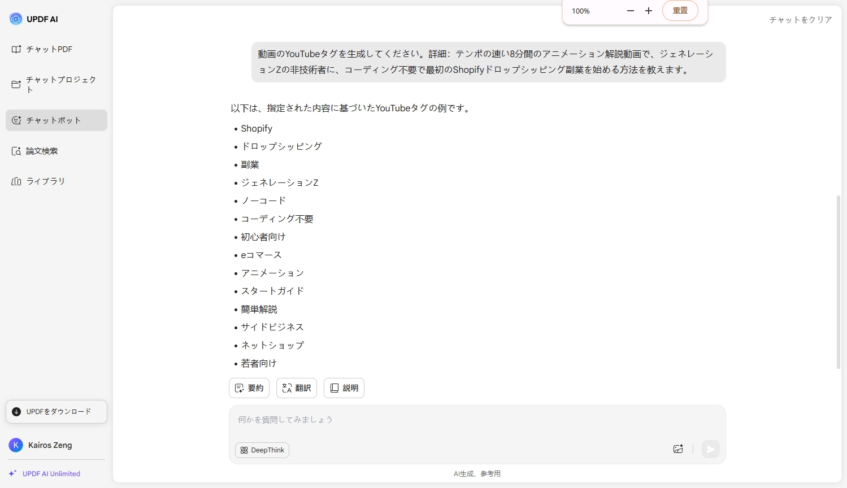Click the chat vertical scrollbar
Screen dimensions: 847x488
click(x=839, y=282)
